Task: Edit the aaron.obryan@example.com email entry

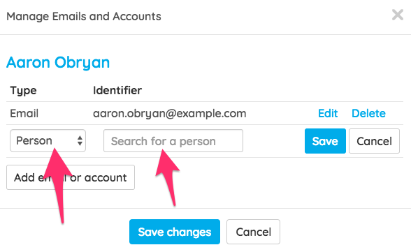Action: tap(328, 113)
